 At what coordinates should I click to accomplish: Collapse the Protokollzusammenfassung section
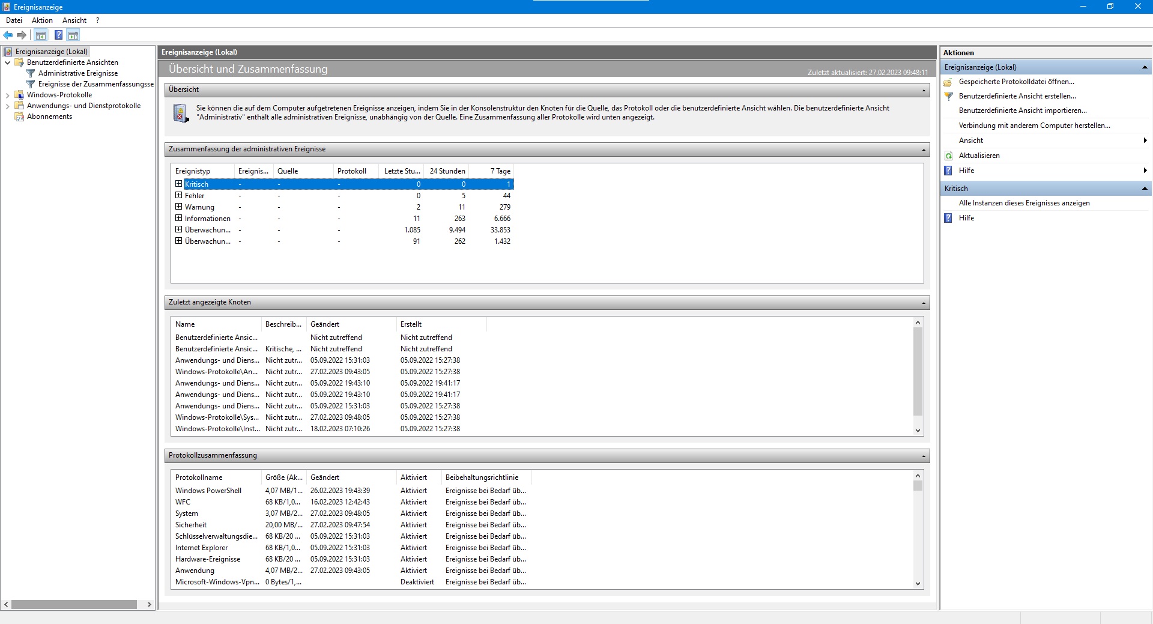[x=924, y=456]
